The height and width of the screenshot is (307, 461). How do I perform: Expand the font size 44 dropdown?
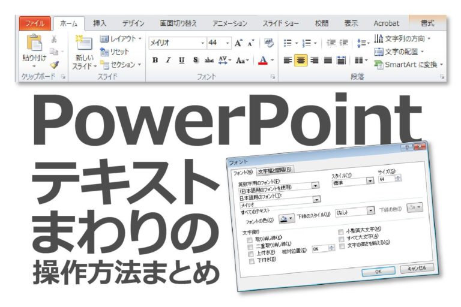pos(219,43)
